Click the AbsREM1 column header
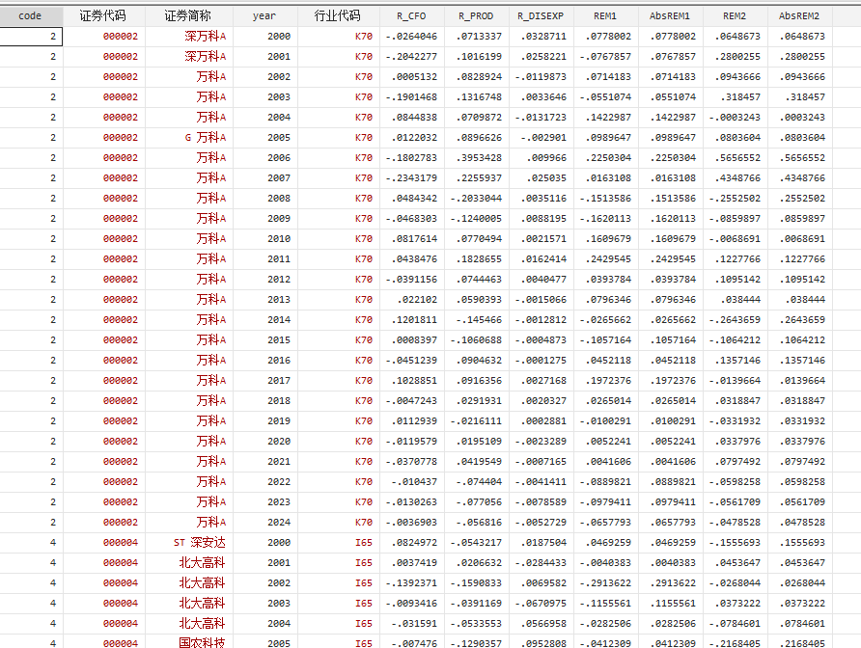 coord(670,16)
